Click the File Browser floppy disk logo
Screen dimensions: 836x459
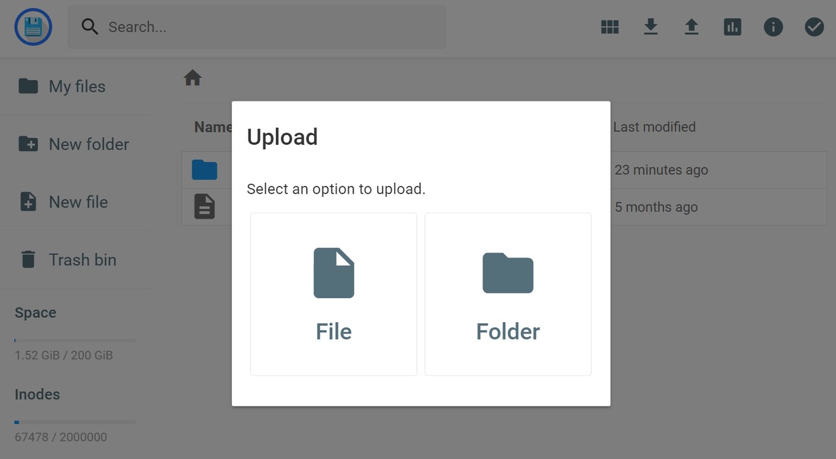(32, 27)
